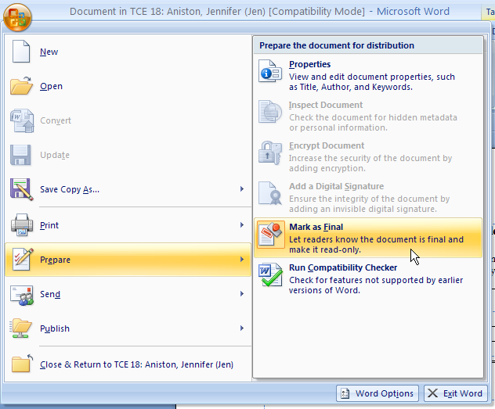Select the Update menu entry
This screenshot has height=409, width=495.
pyautogui.click(x=55, y=155)
